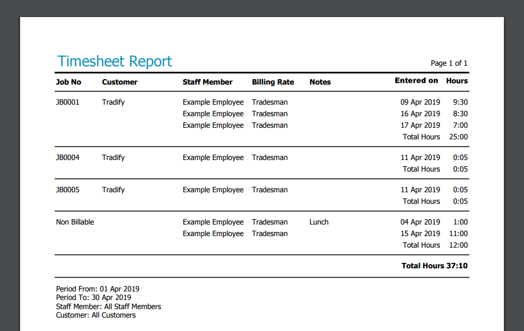The width and height of the screenshot is (524, 331).
Task: Click the Timesheet Report title
Action: pos(115,61)
